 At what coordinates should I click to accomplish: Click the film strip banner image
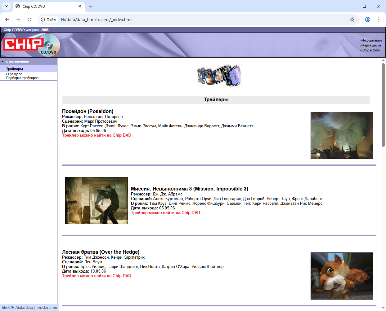[219, 75]
